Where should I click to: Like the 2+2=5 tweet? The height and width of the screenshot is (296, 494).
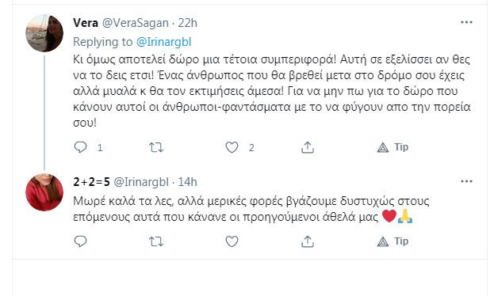click(232, 241)
